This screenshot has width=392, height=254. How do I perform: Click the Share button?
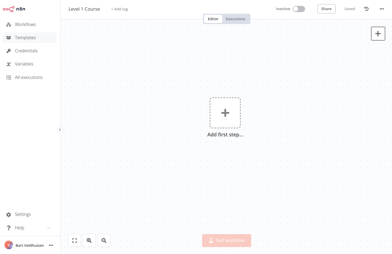pos(326,9)
